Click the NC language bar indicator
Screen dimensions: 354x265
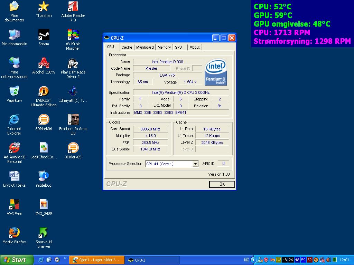pos(246,260)
